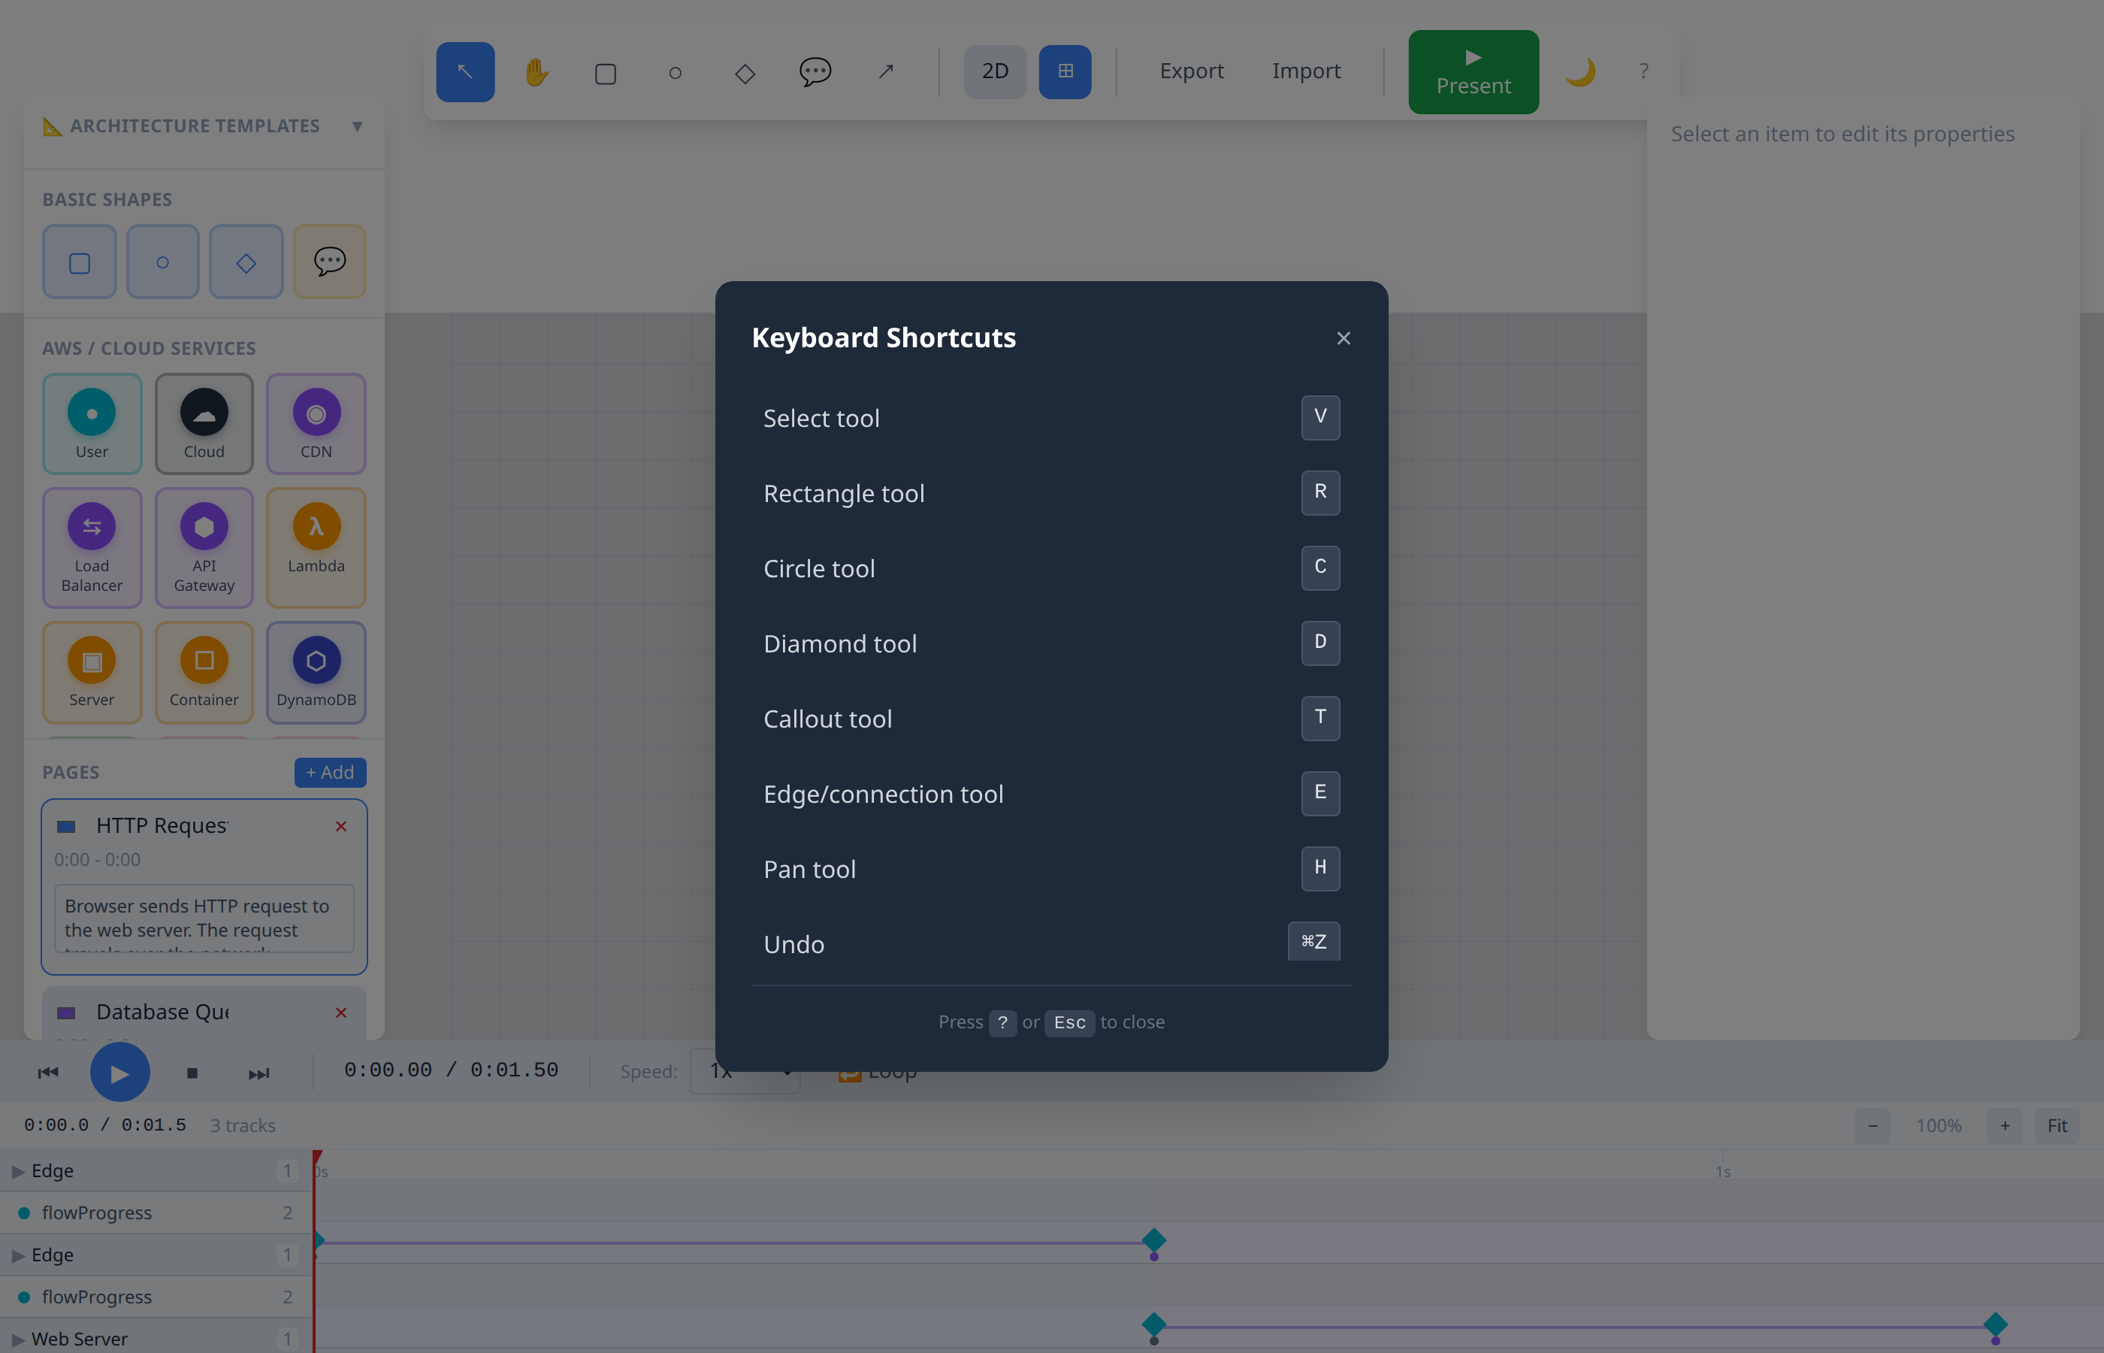
Task: Click the Export menu item
Action: (1192, 71)
